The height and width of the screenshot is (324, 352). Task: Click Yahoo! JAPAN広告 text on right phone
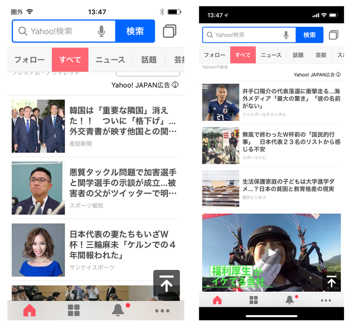314,74
